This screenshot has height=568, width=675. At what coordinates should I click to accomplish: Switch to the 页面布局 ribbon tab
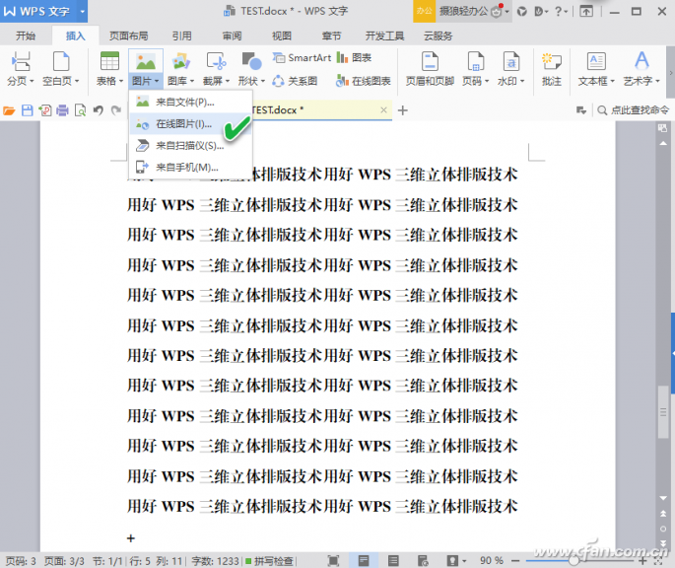point(128,35)
